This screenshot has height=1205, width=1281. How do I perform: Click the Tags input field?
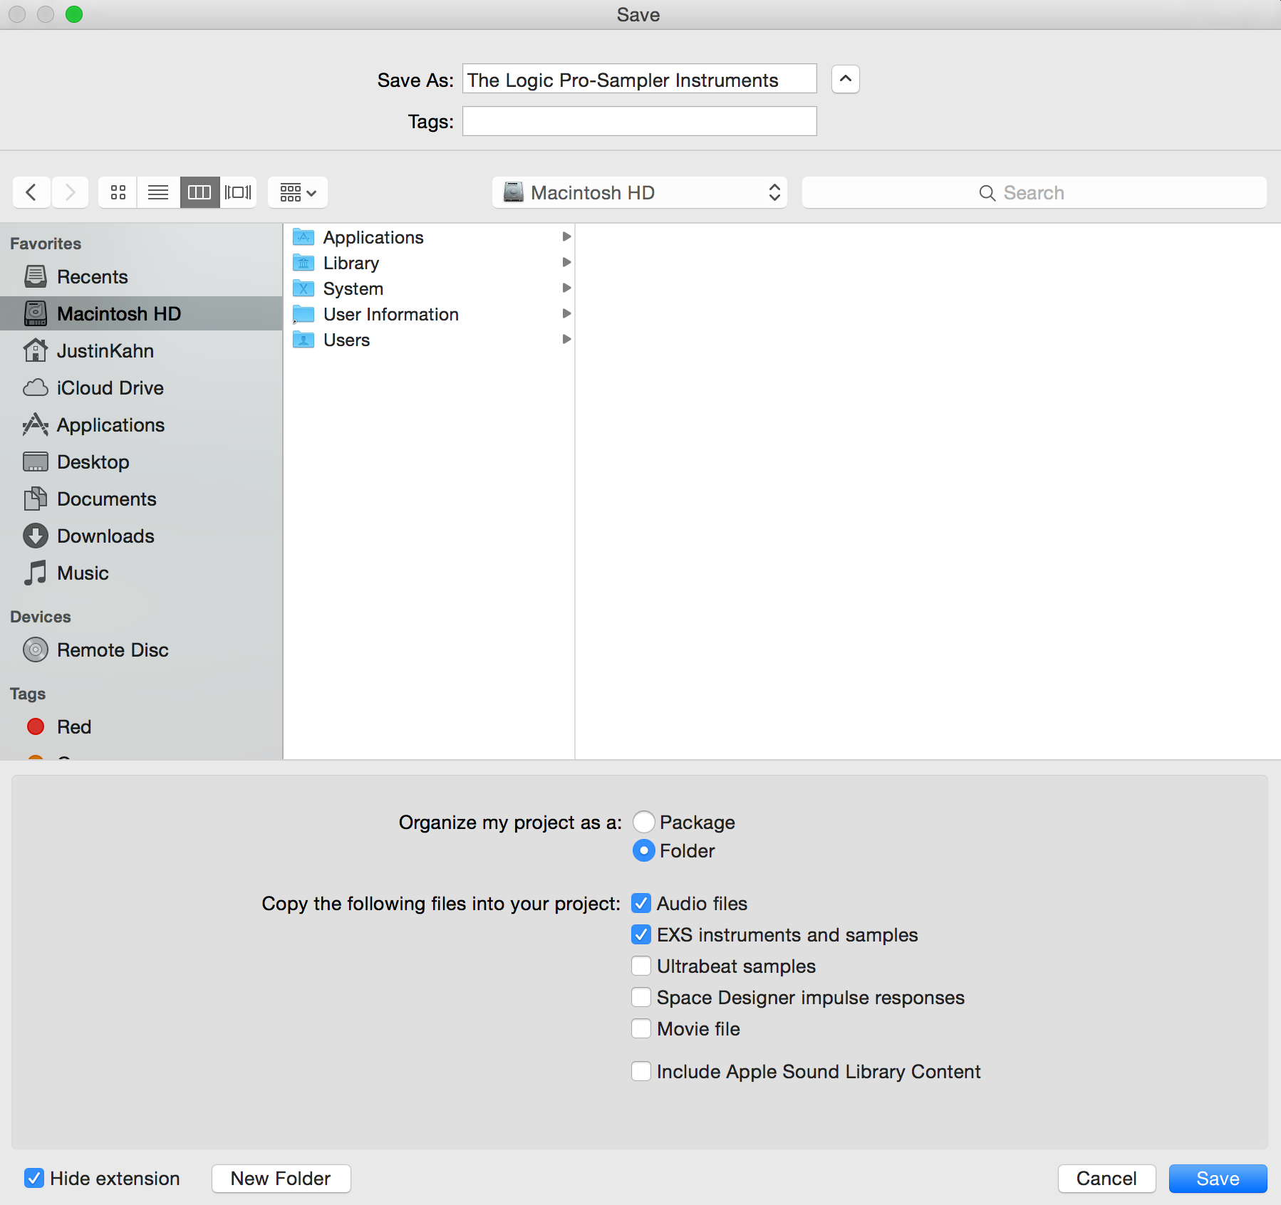pos(640,121)
